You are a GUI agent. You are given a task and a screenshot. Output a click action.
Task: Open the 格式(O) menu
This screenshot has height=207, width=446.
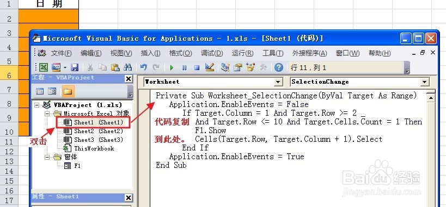(180, 53)
